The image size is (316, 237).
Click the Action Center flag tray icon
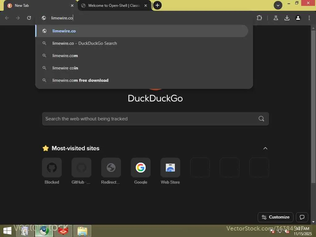pyautogui.click(x=272, y=231)
